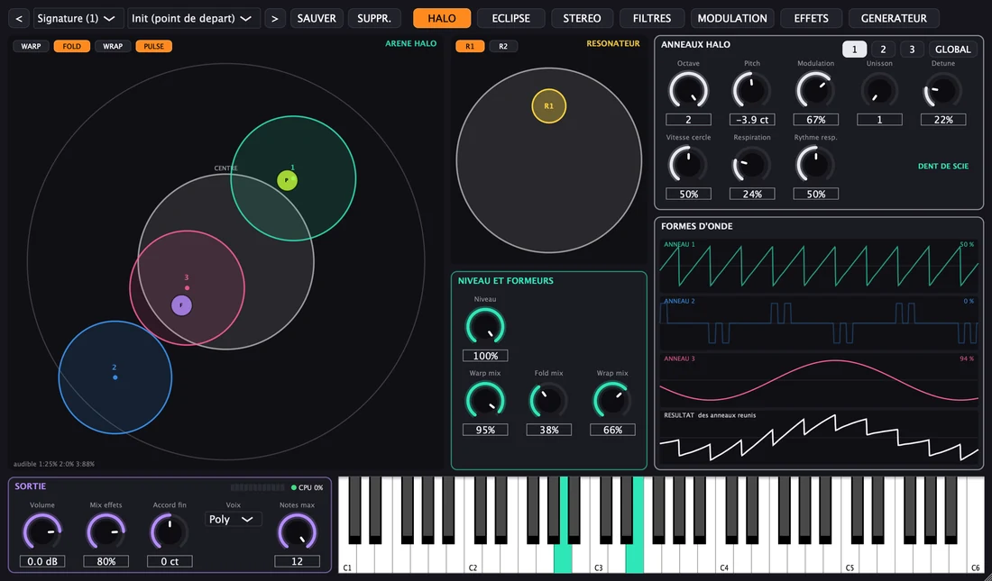This screenshot has width=992, height=581.
Task: Click the Detune value field 22%
Action: click(x=943, y=120)
